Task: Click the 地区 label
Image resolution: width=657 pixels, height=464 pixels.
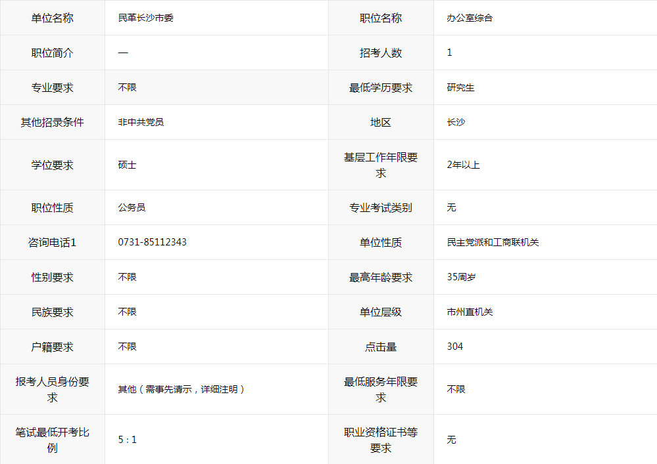Action: [381, 122]
